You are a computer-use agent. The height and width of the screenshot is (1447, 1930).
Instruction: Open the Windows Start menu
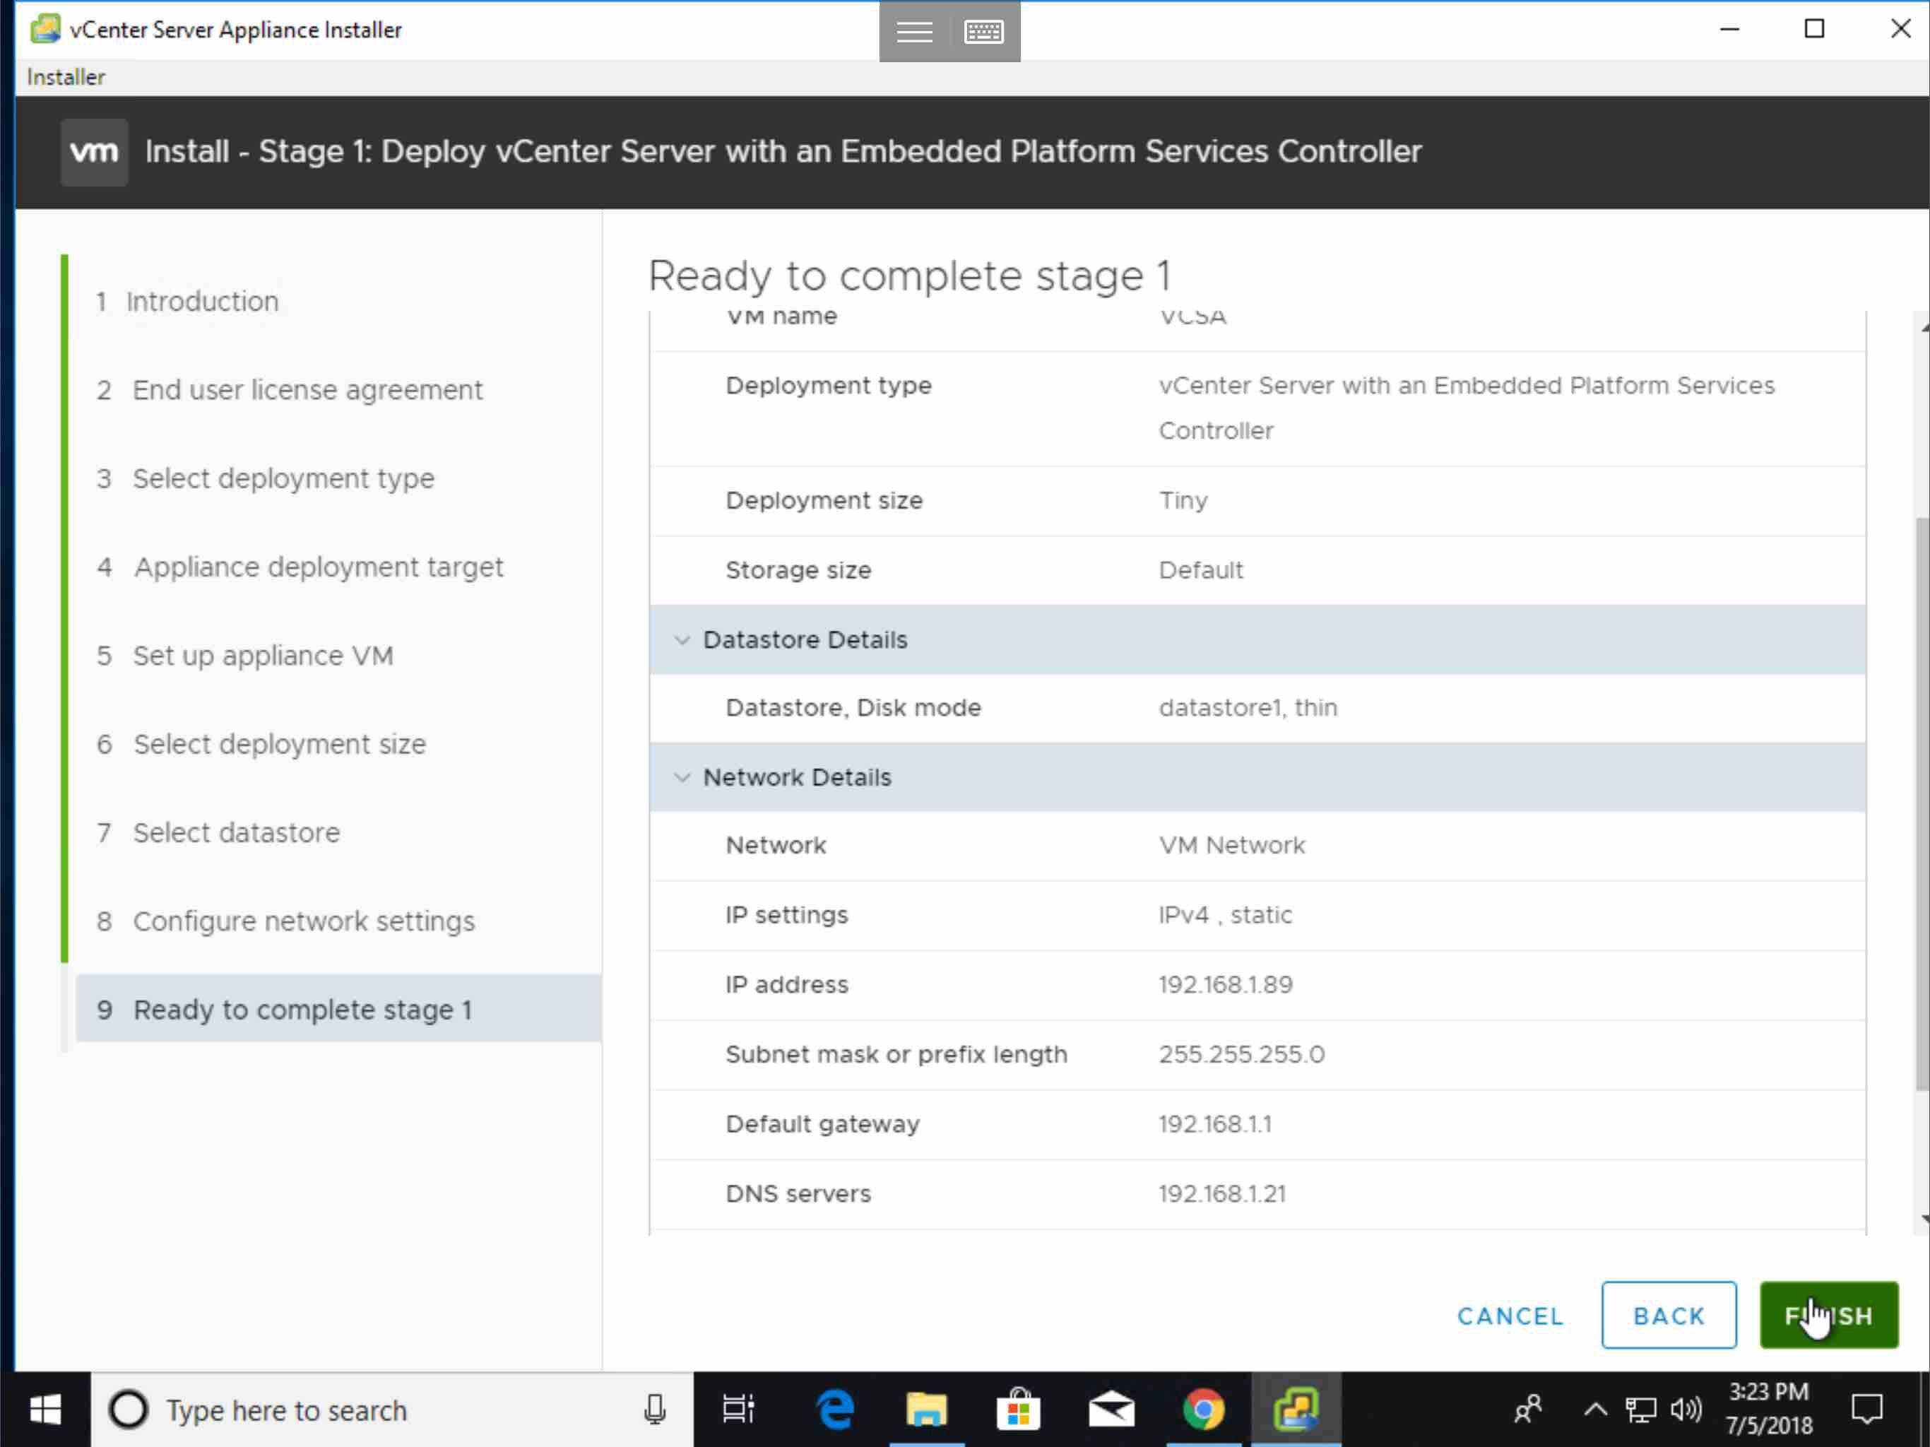[45, 1410]
